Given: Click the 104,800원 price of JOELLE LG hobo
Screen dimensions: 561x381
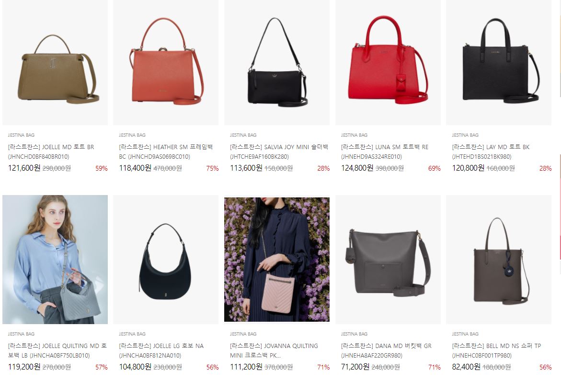Looking at the screenshot, I should point(135,367).
